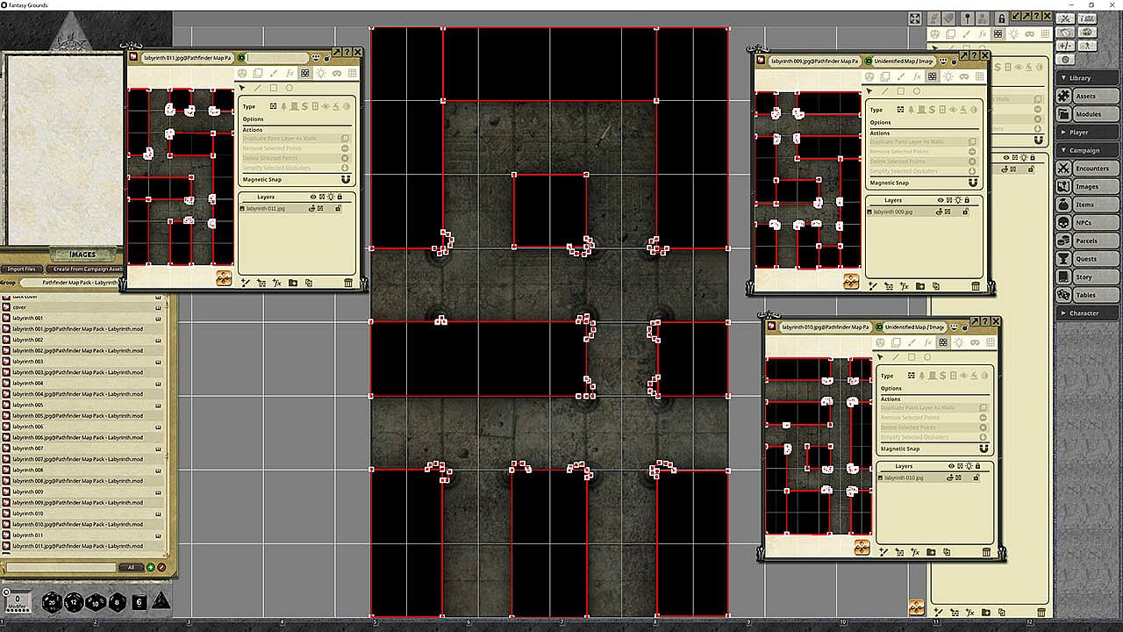Pick the rectangle tool in the labyrinth 011 window
The width and height of the screenshot is (1123, 632).
point(274,88)
